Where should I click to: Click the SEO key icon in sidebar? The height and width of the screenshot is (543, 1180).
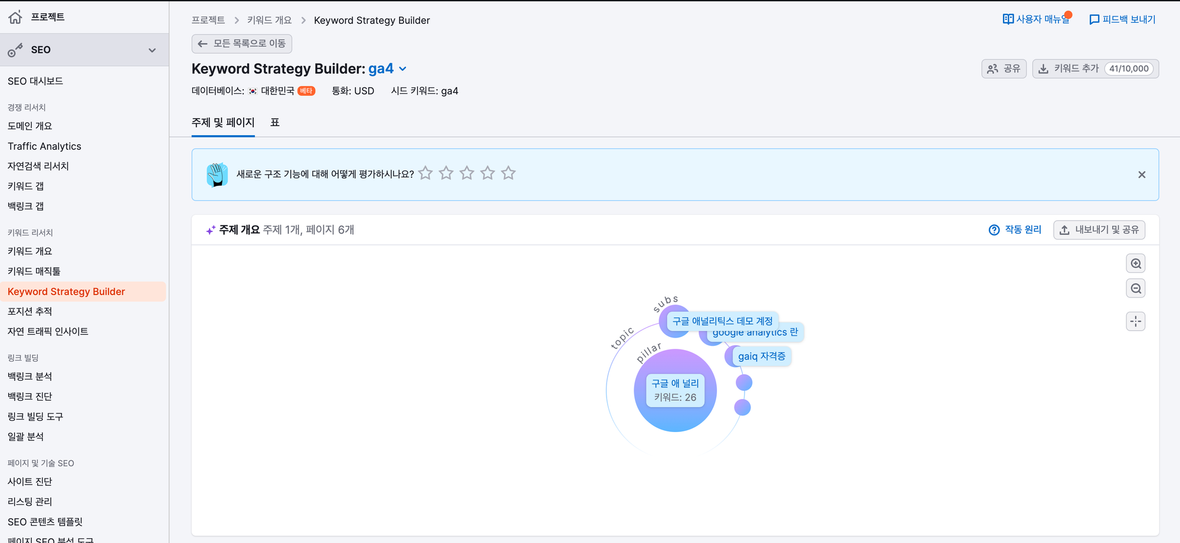coord(15,50)
